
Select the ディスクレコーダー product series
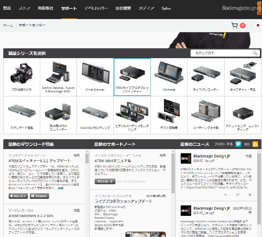[x=206, y=77]
